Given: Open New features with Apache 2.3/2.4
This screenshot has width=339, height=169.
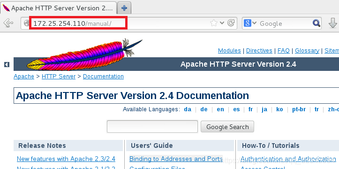Looking at the screenshot, I should point(66,159).
